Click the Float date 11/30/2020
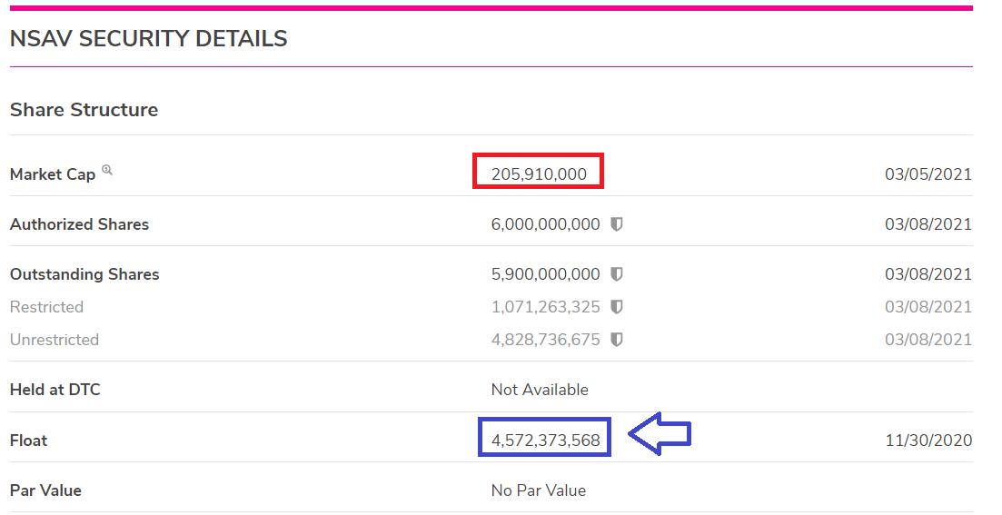The width and height of the screenshot is (1002, 515). tap(928, 441)
